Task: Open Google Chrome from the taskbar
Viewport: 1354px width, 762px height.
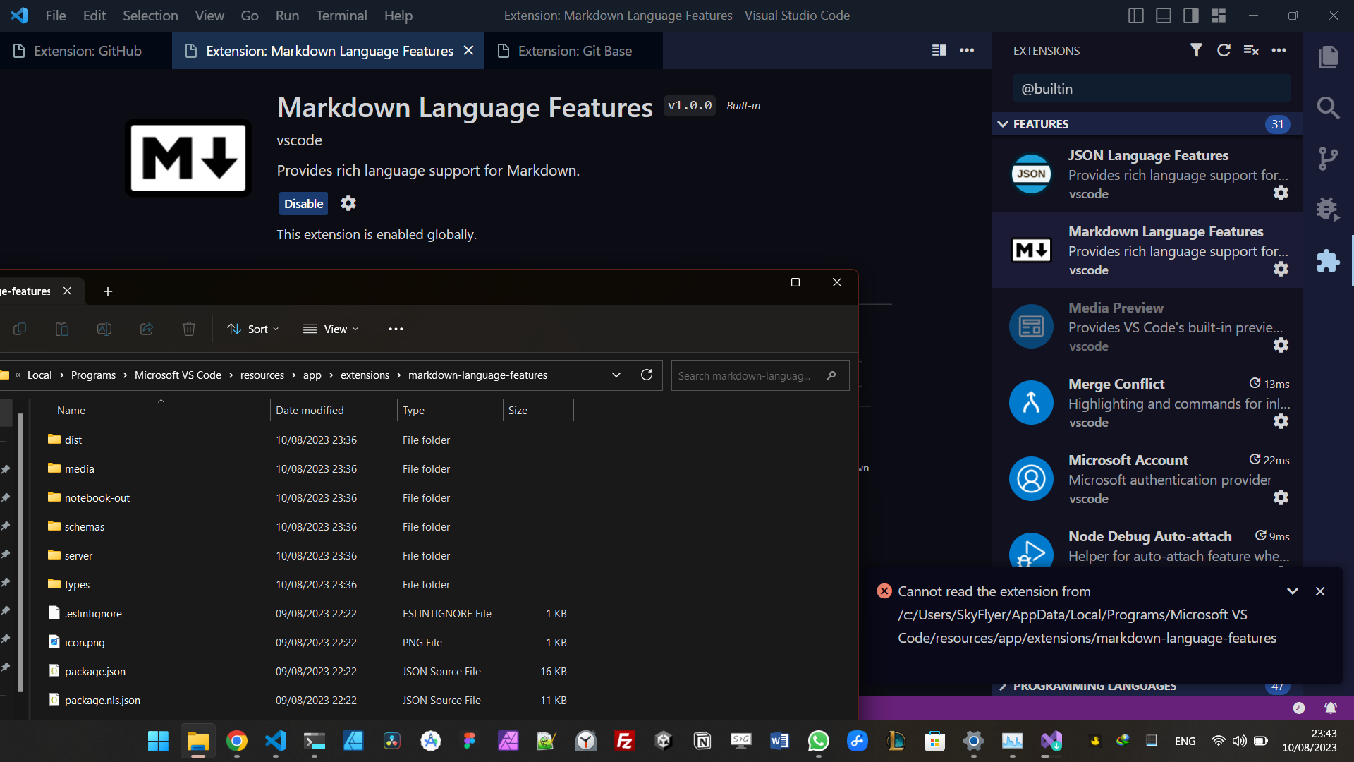Action: [x=237, y=741]
